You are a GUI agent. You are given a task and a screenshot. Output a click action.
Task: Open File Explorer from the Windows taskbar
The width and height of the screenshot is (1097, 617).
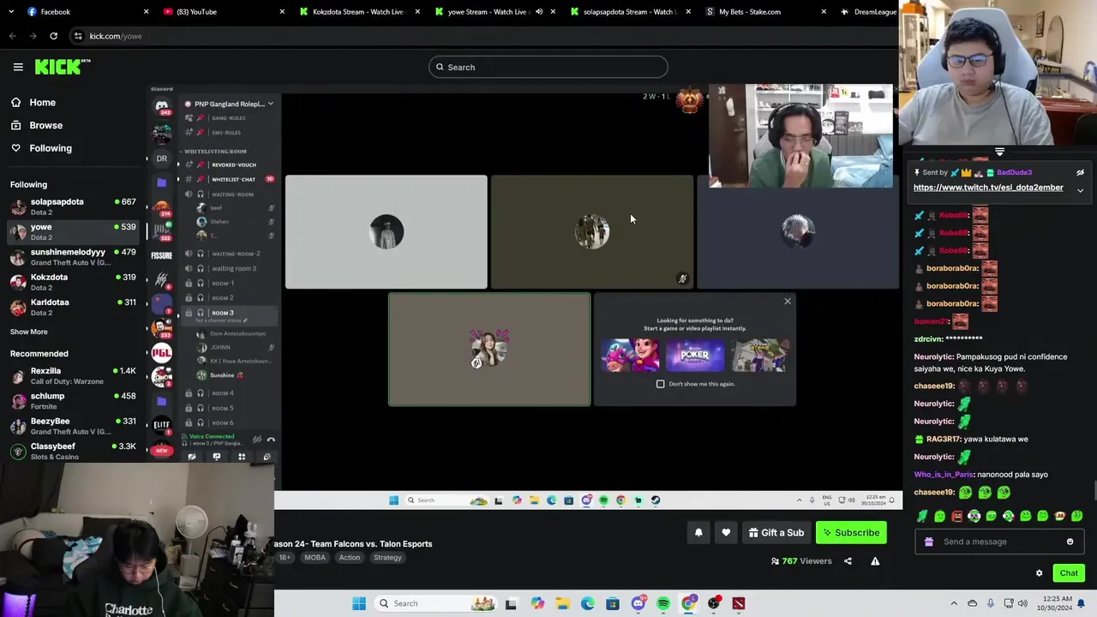562,603
